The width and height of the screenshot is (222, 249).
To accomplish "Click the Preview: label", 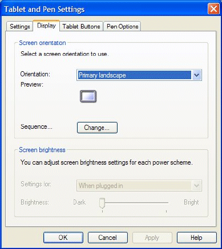I will (32, 84).
